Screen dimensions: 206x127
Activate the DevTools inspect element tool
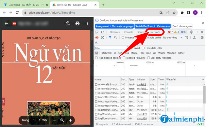pos(97,32)
